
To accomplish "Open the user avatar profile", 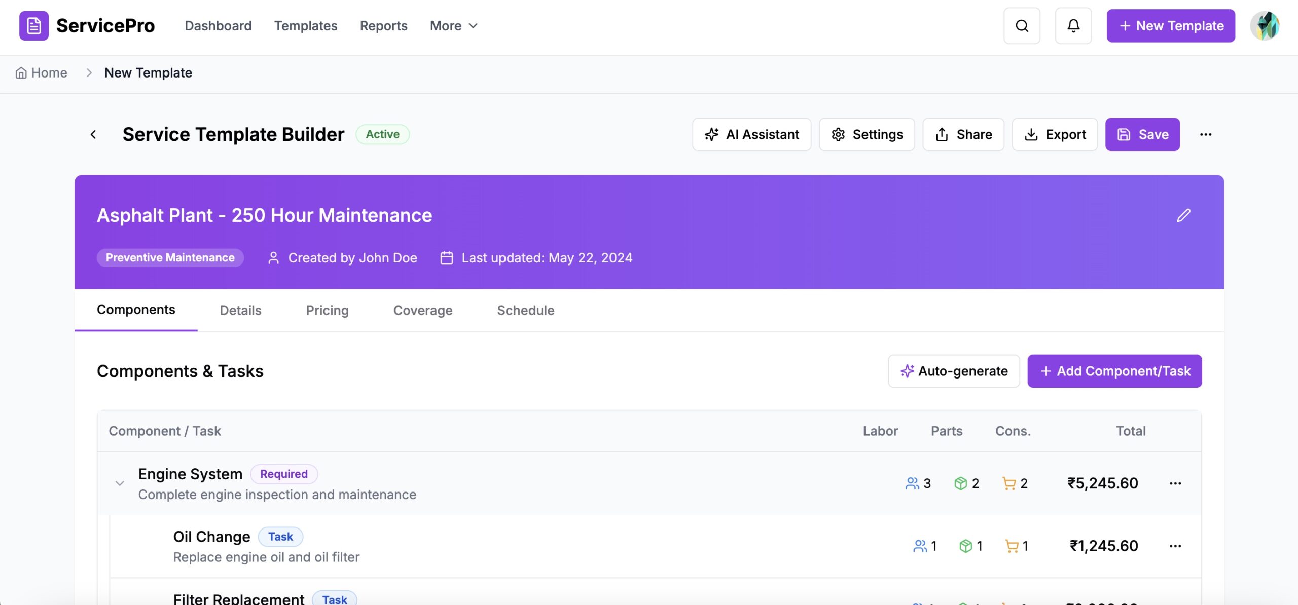I will click(1265, 26).
